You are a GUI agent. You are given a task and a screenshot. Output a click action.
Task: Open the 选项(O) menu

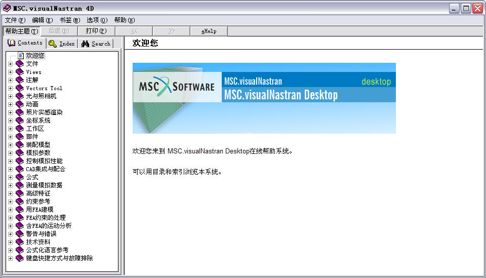97,20
